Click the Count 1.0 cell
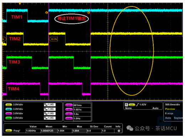185x139 pixels. pyautogui.click(x=108, y=131)
